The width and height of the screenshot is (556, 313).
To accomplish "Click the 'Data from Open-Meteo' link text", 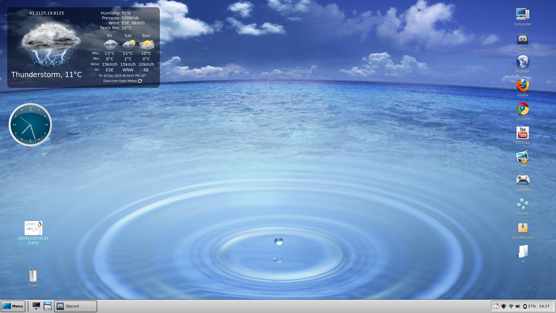I will 120,81.
